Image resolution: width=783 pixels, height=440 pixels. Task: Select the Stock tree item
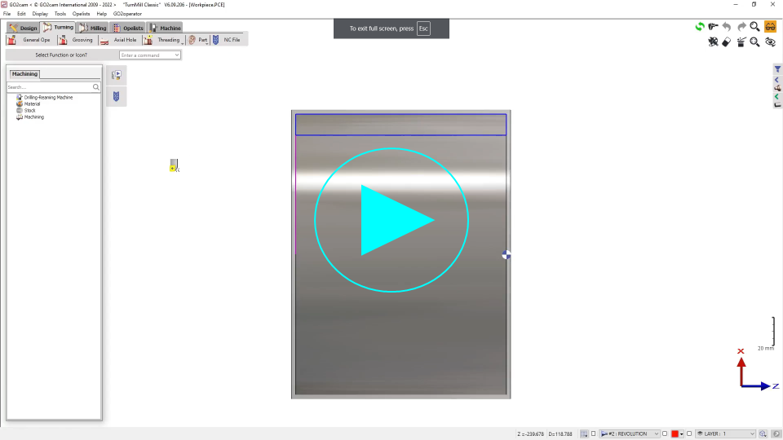tap(30, 110)
